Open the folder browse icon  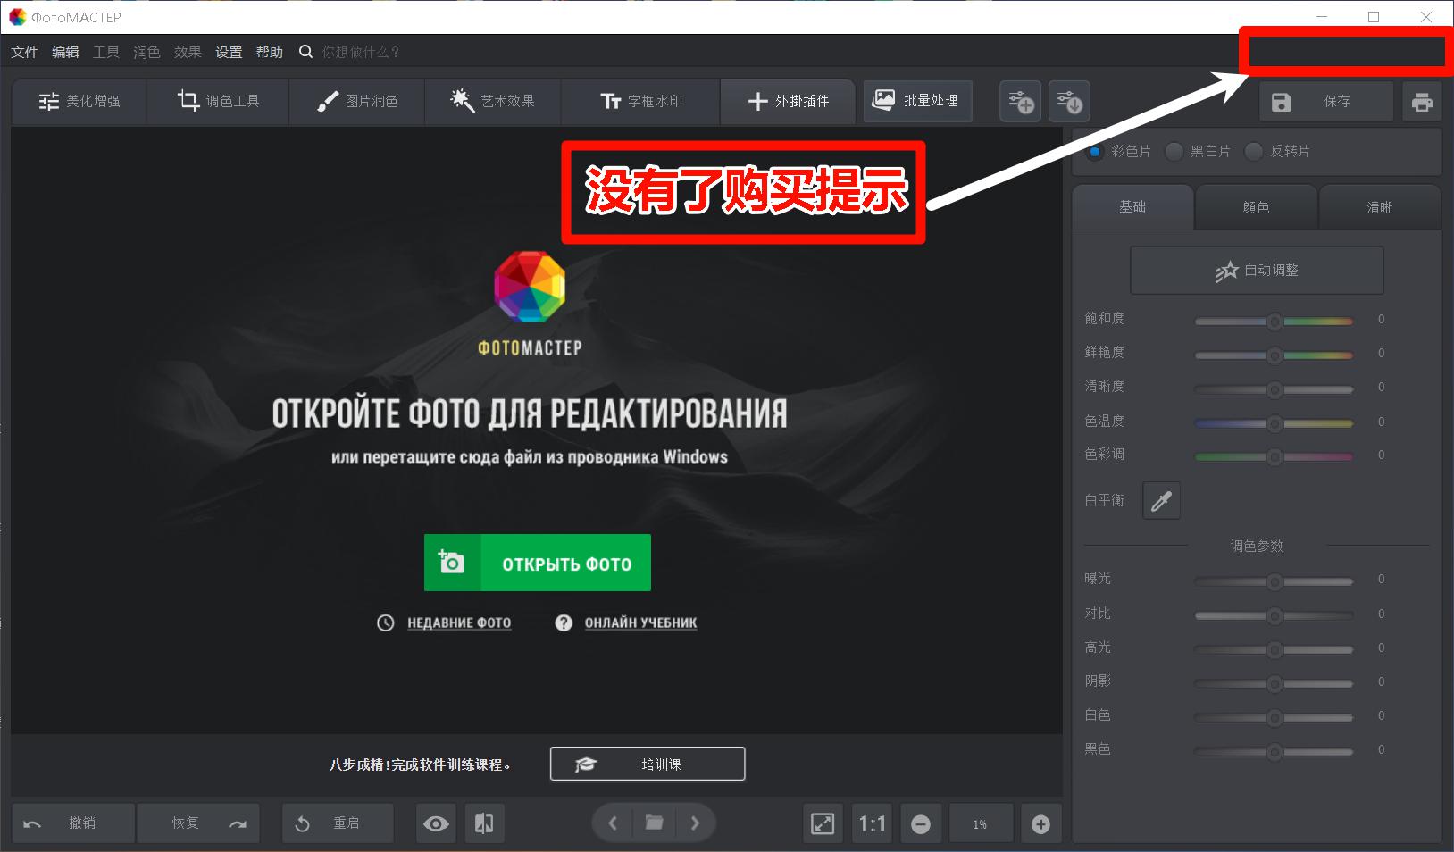pyautogui.click(x=655, y=823)
